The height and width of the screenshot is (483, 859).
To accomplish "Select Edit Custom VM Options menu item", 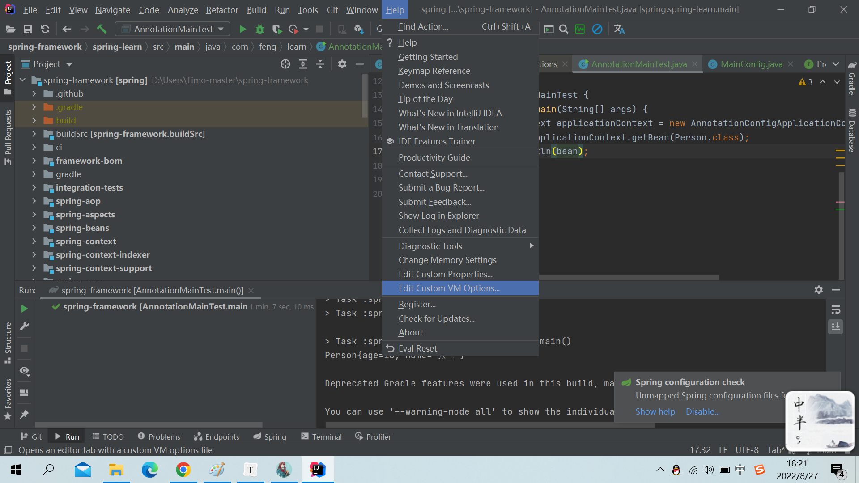I will pyautogui.click(x=449, y=288).
